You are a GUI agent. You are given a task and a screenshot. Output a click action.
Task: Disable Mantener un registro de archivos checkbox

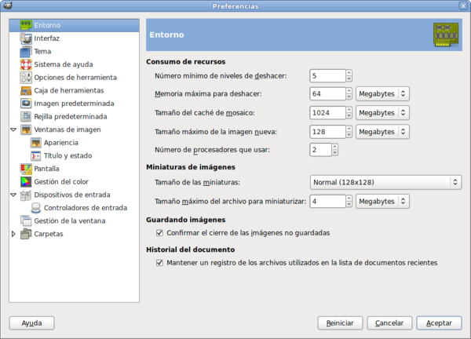tap(160, 263)
